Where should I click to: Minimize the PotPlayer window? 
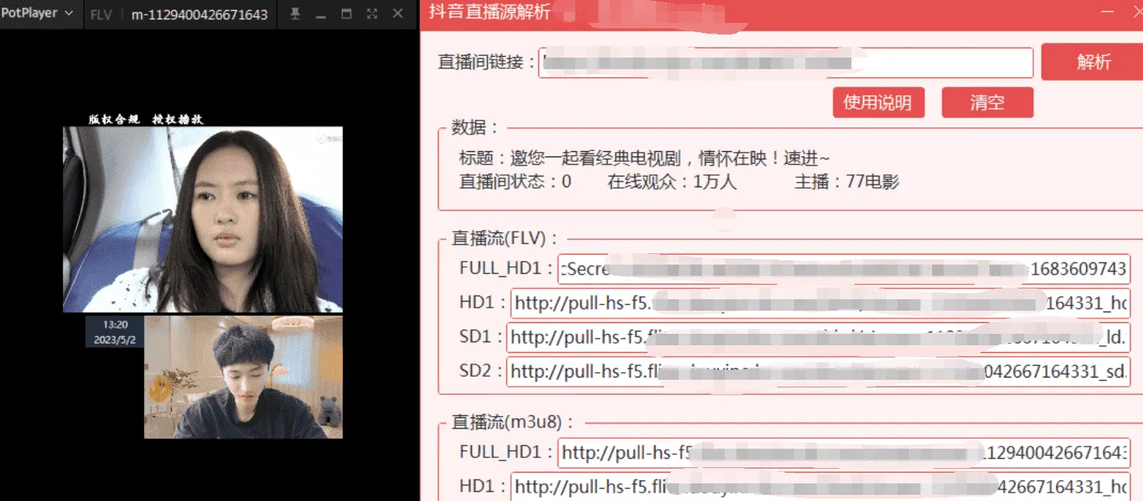(x=321, y=15)
